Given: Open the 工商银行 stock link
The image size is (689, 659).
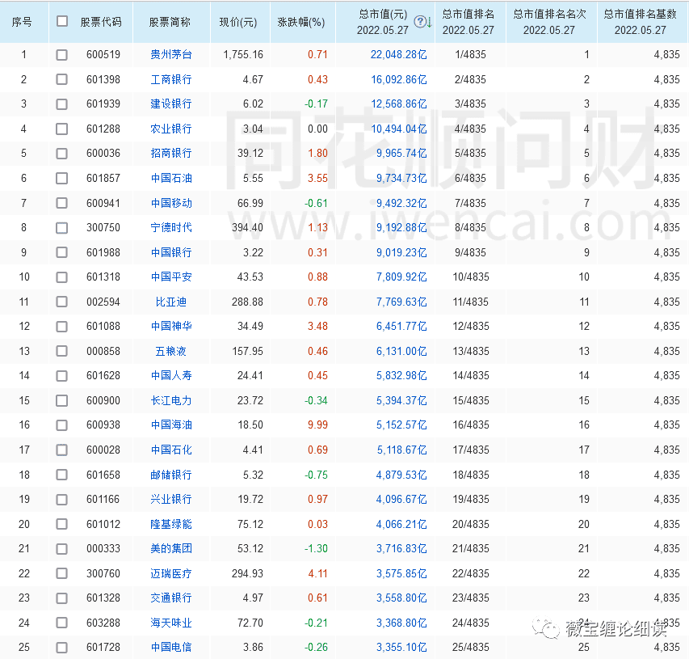Looking at the screenshot, I should (171, 79).
